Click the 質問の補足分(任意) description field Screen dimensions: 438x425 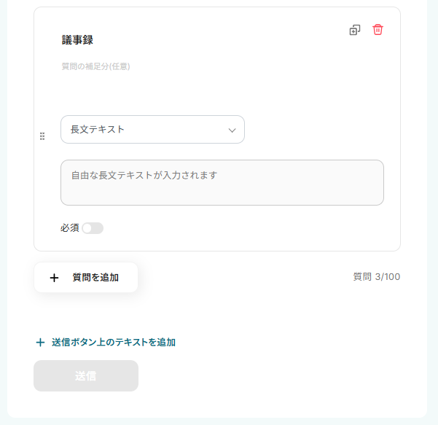click(x=95, y=66)
